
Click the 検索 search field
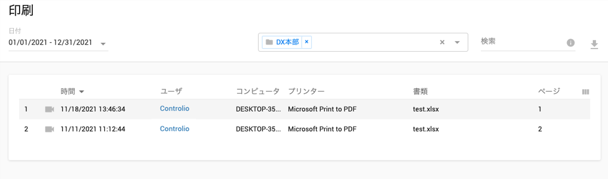point(521,42)
